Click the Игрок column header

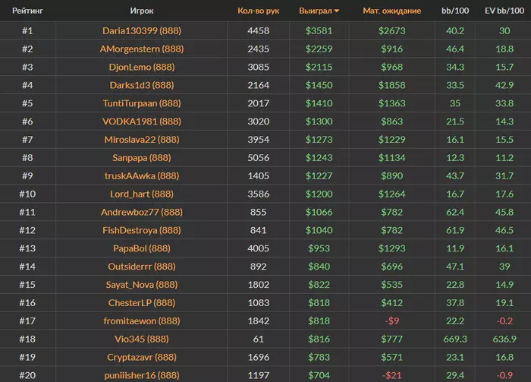(x=142, y=11)
